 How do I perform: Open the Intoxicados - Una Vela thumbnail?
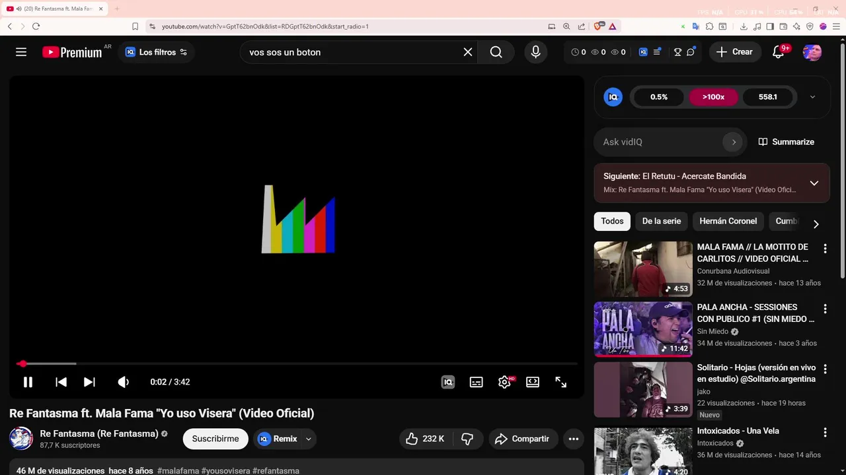point(643,451)
